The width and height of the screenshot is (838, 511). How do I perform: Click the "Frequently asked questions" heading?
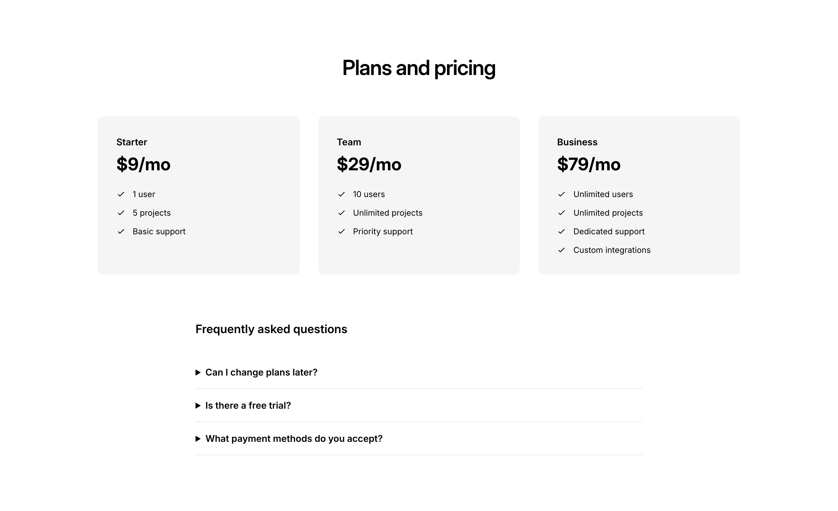point(271,329)
